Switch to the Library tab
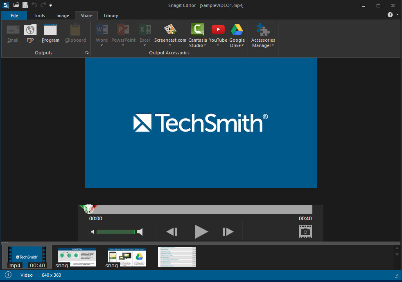The height and width of the screenshot is (282, 402). pyautogui.click(x=111, y=16)
